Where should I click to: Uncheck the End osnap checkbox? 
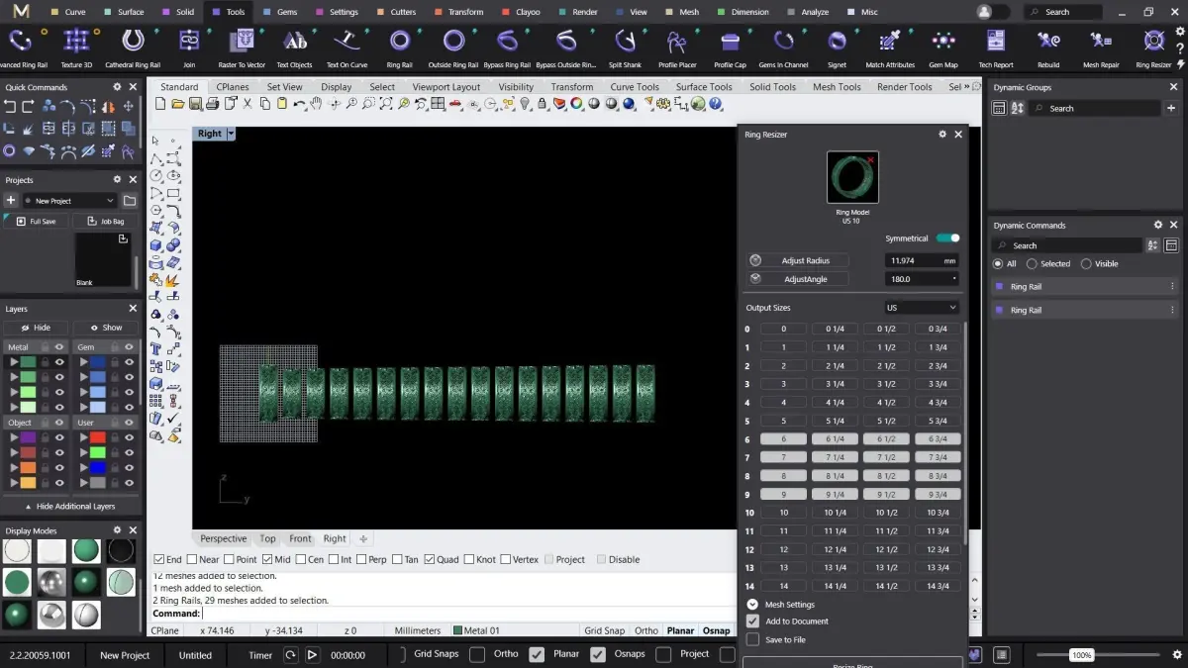pos(158,560)
